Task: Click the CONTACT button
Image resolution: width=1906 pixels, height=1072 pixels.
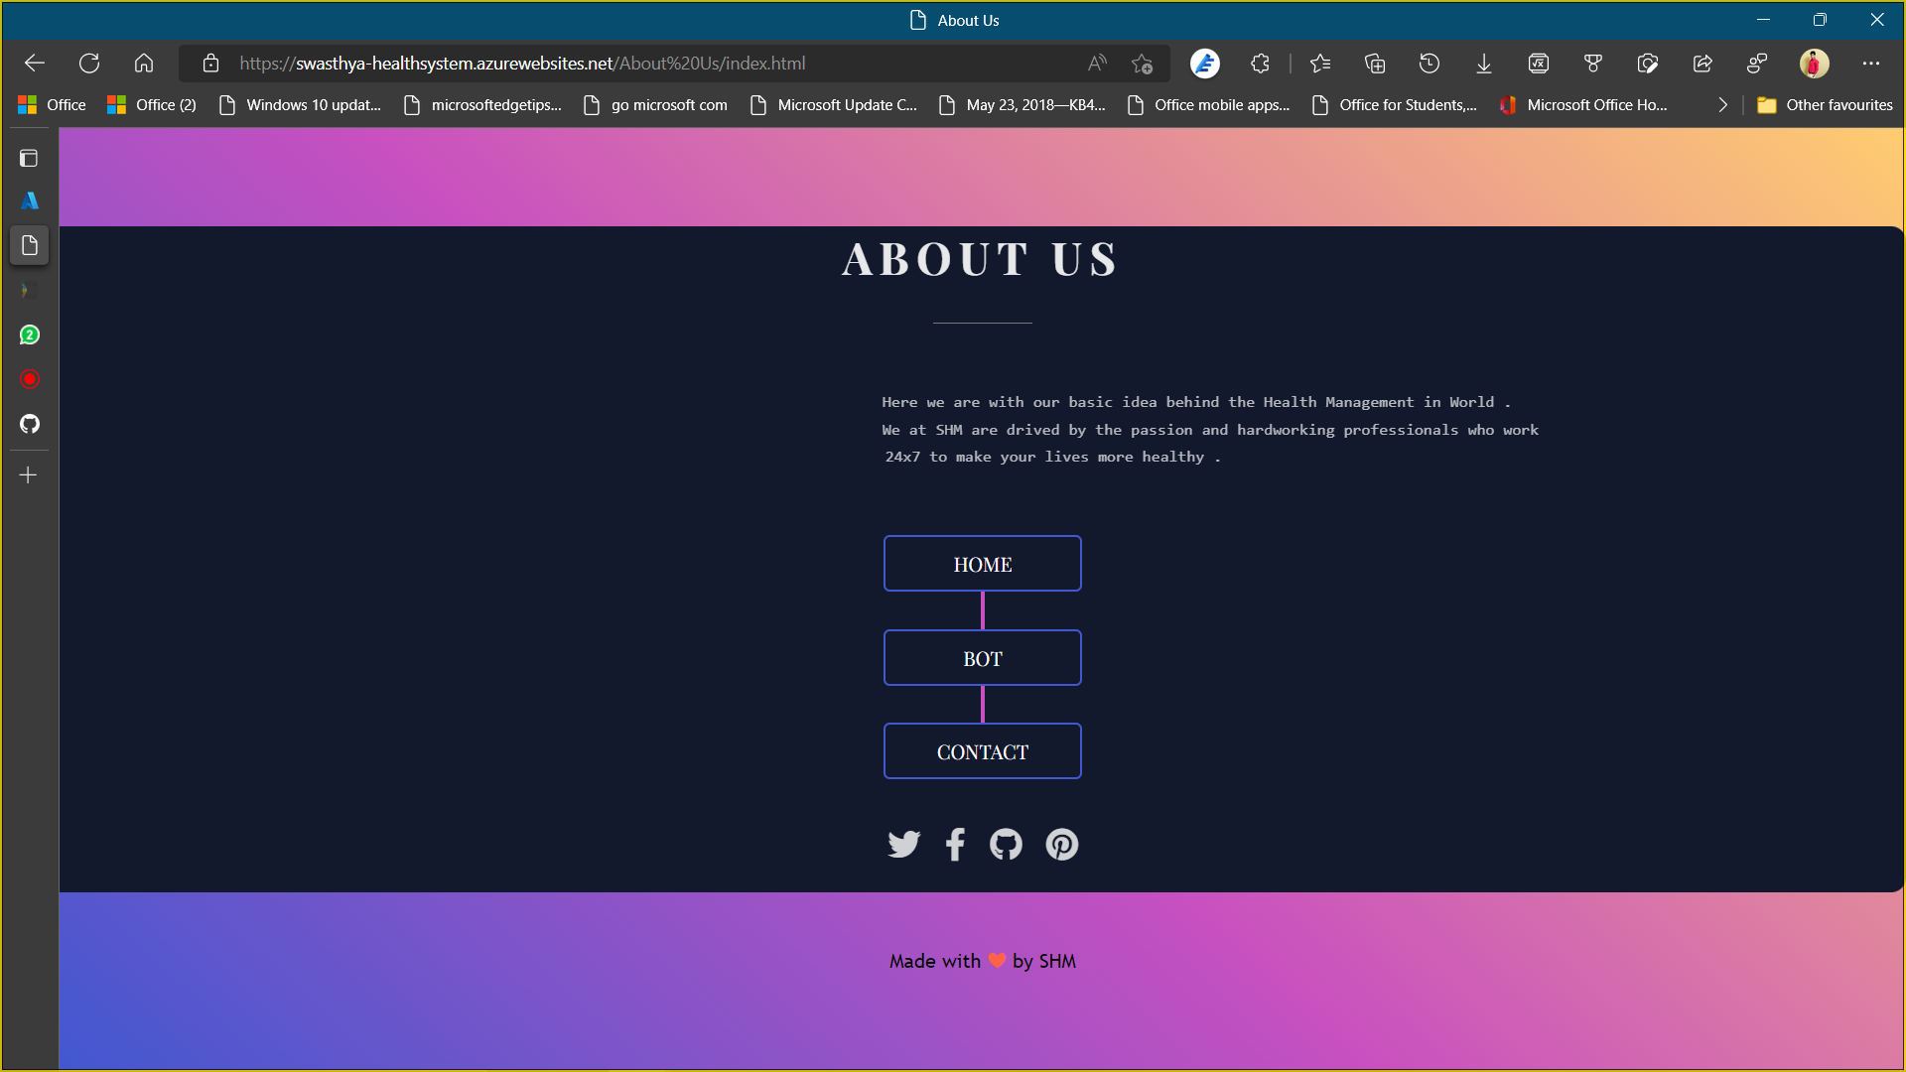Action: pyautogui.click(x=983, y=751)
